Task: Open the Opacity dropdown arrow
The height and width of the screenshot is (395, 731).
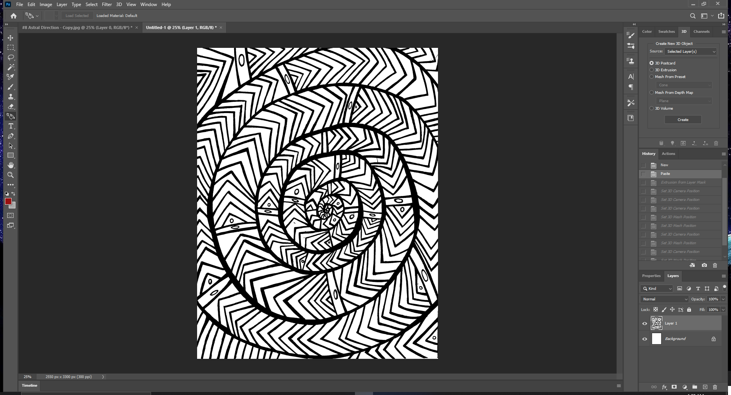Action: (x=723, y=299)
